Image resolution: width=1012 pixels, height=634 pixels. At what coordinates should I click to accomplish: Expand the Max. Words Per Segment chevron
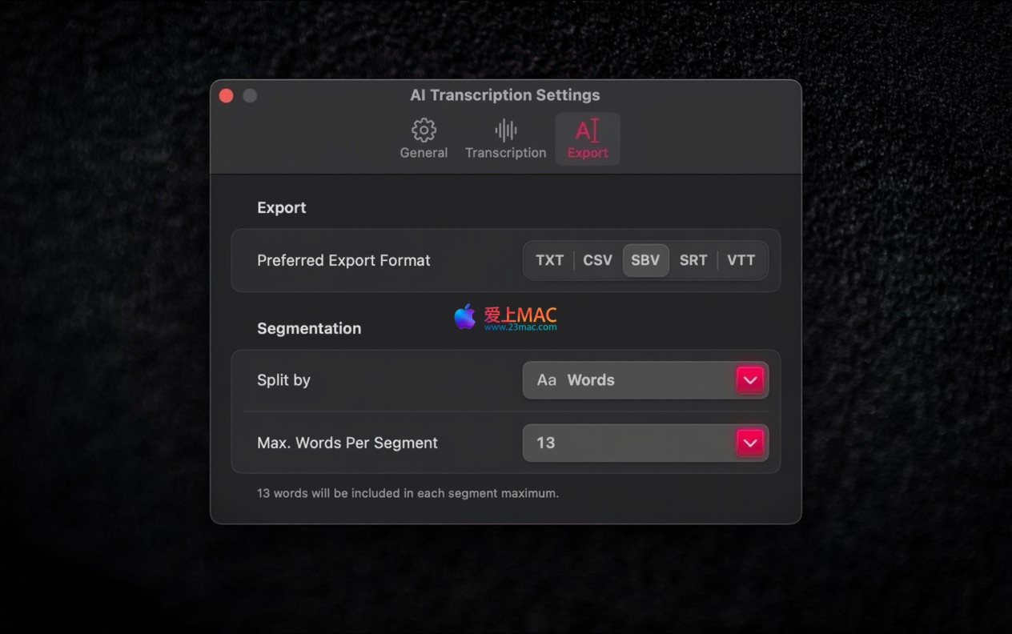coord(750,443)
